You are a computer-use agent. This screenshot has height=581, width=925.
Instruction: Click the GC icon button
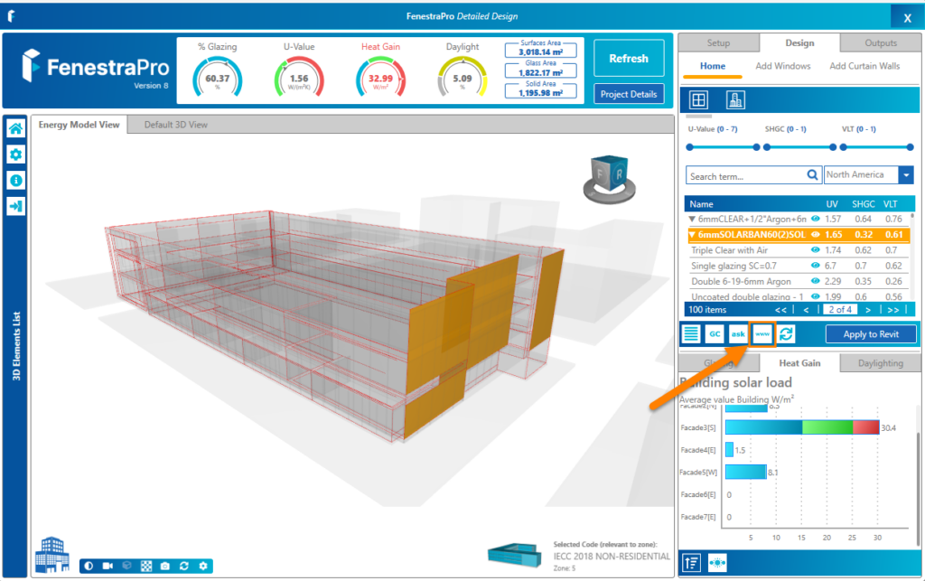click(x=715, y=333)
